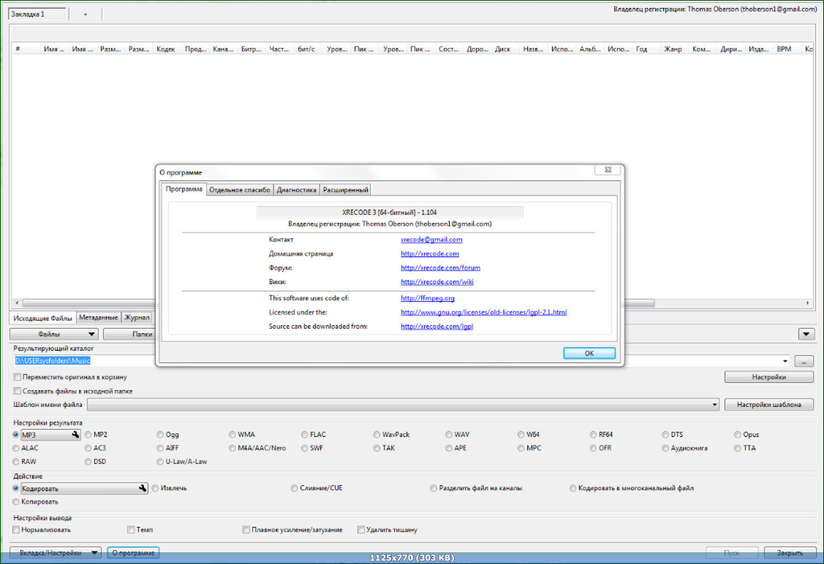Screen dimensions: 824x564
Task: Choose the Копировать action
Action: (35, 502)
